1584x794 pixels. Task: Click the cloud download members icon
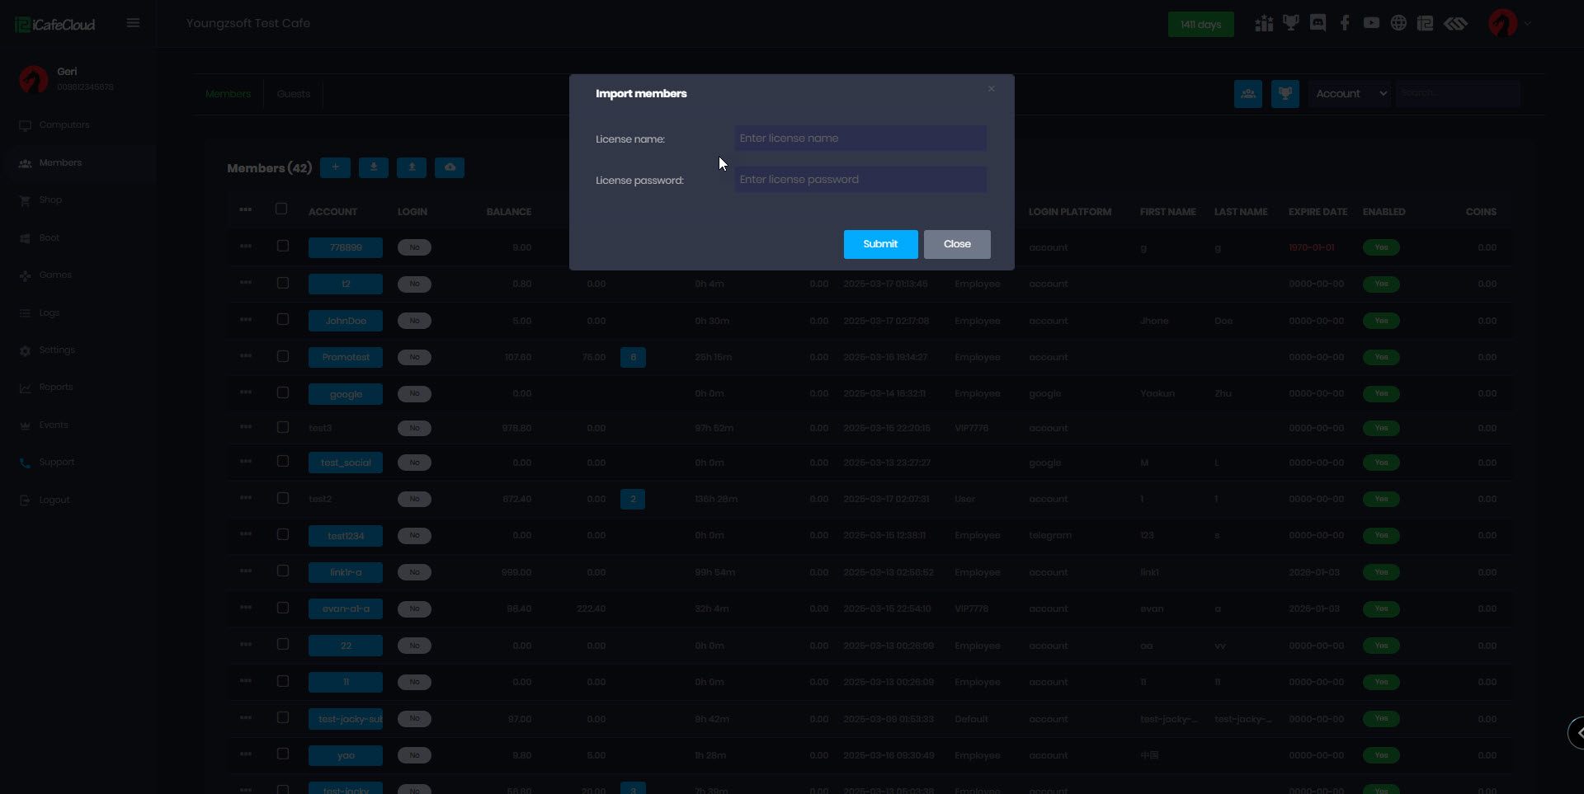pyautogui.click(x=450, y=167)
